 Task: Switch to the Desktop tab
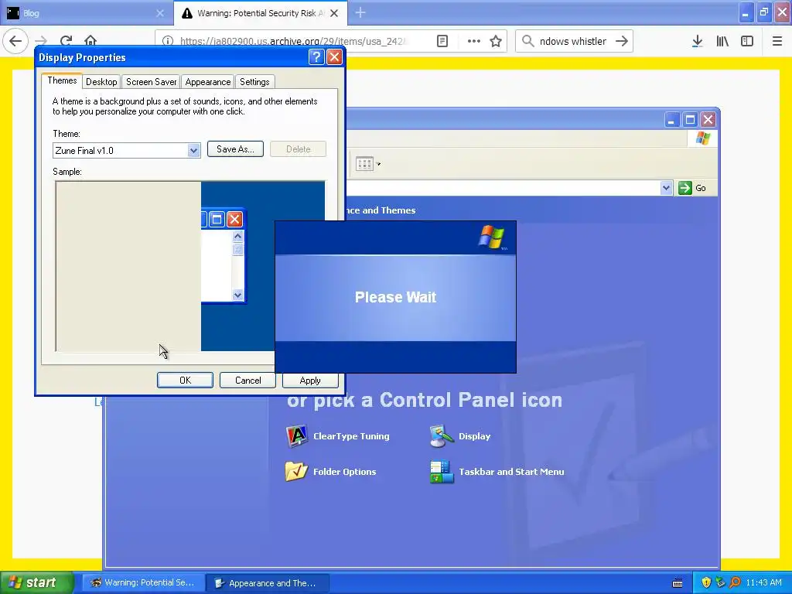[x=101, y=82]
